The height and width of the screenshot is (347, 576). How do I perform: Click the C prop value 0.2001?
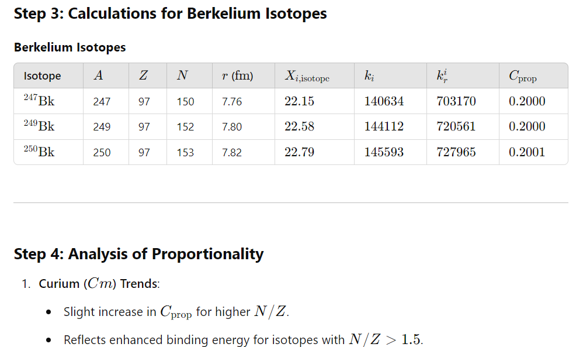[x=527, y=152]
